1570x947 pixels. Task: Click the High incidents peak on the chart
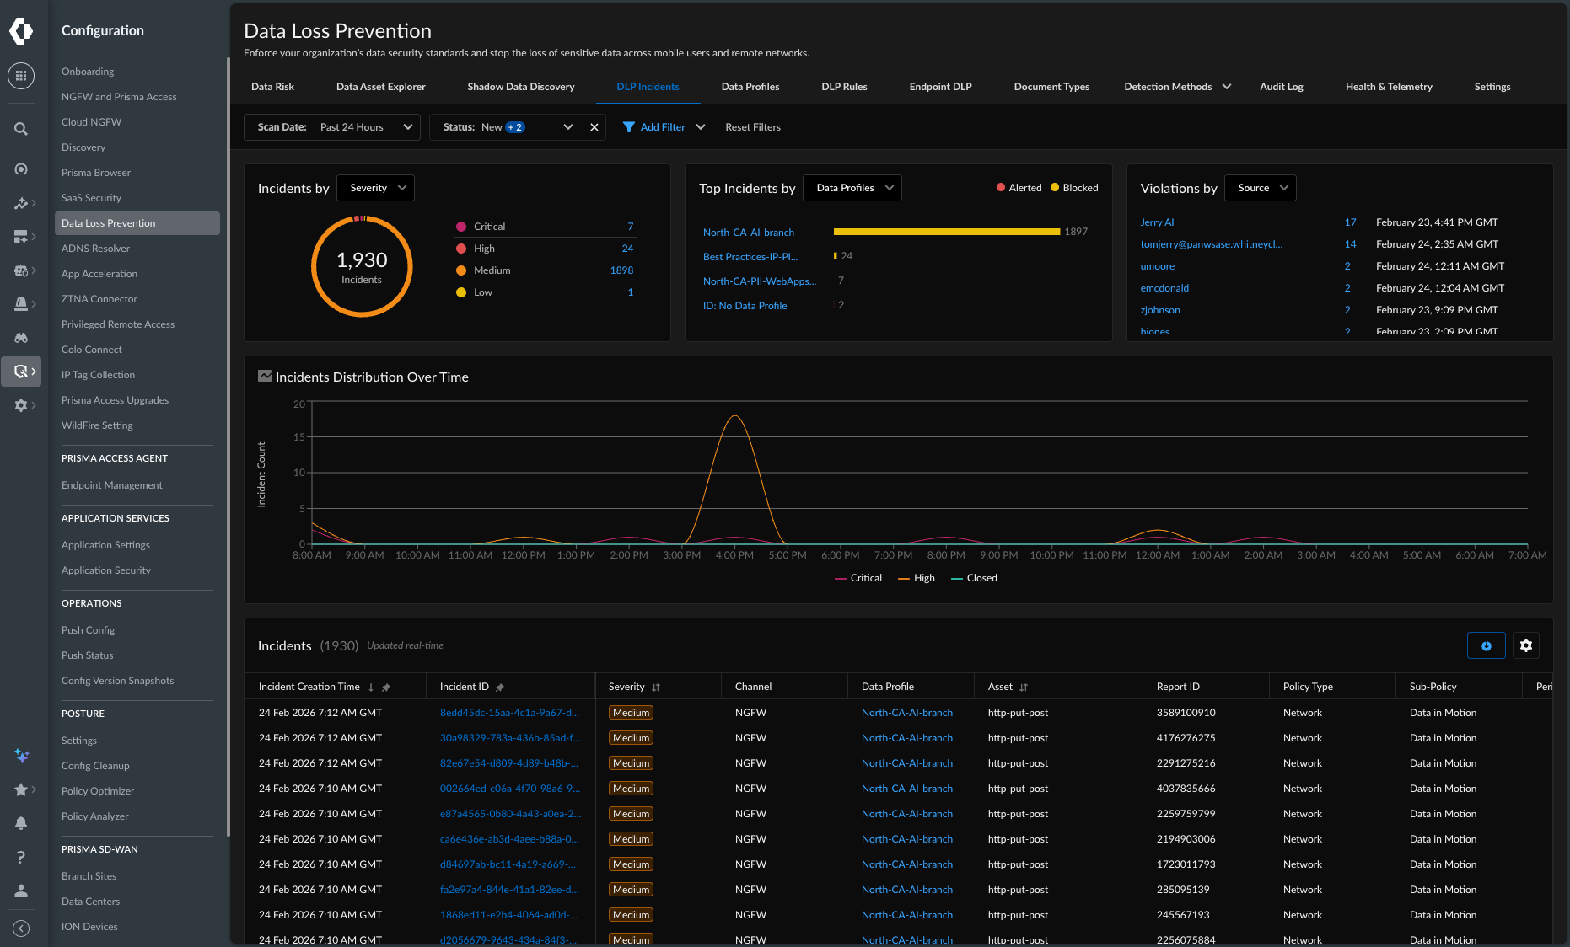point(735,416)
